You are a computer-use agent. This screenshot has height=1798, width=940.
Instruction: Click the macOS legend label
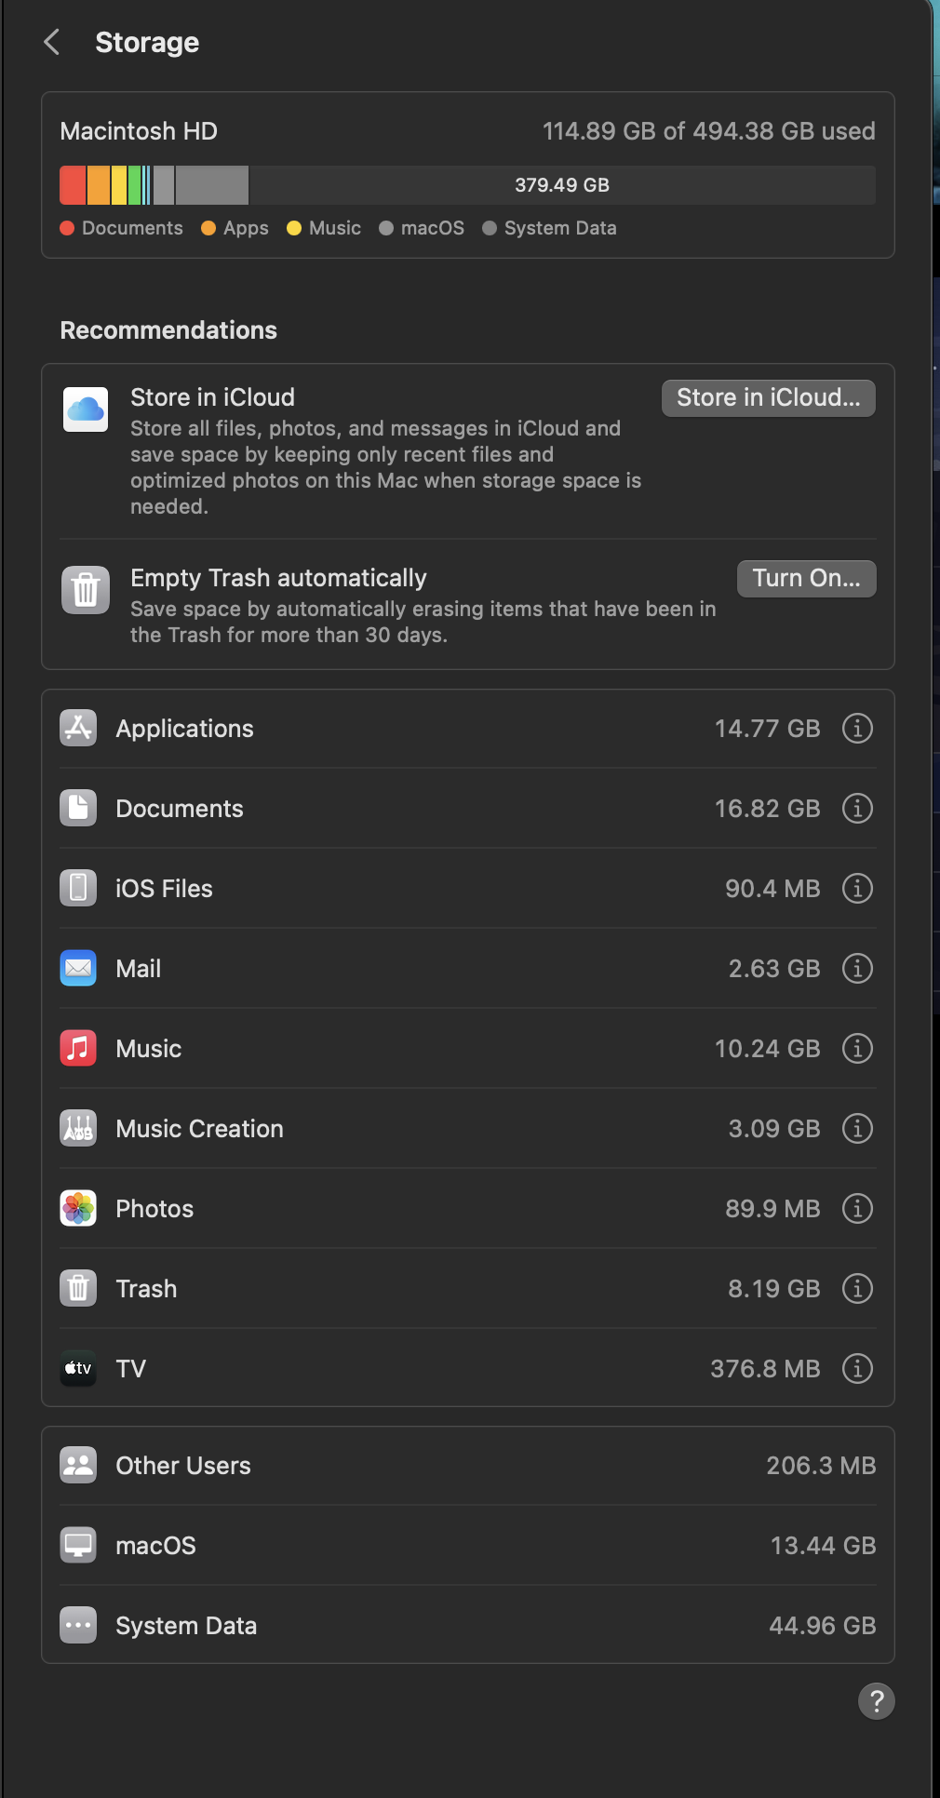tap(433, 228)
